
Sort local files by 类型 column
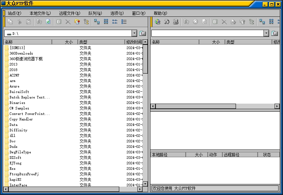101,42
